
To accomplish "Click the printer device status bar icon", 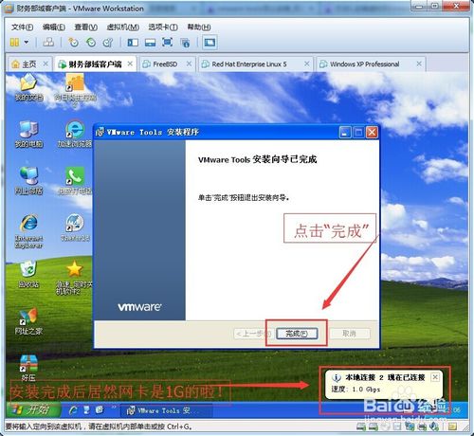I will [422, 427].
